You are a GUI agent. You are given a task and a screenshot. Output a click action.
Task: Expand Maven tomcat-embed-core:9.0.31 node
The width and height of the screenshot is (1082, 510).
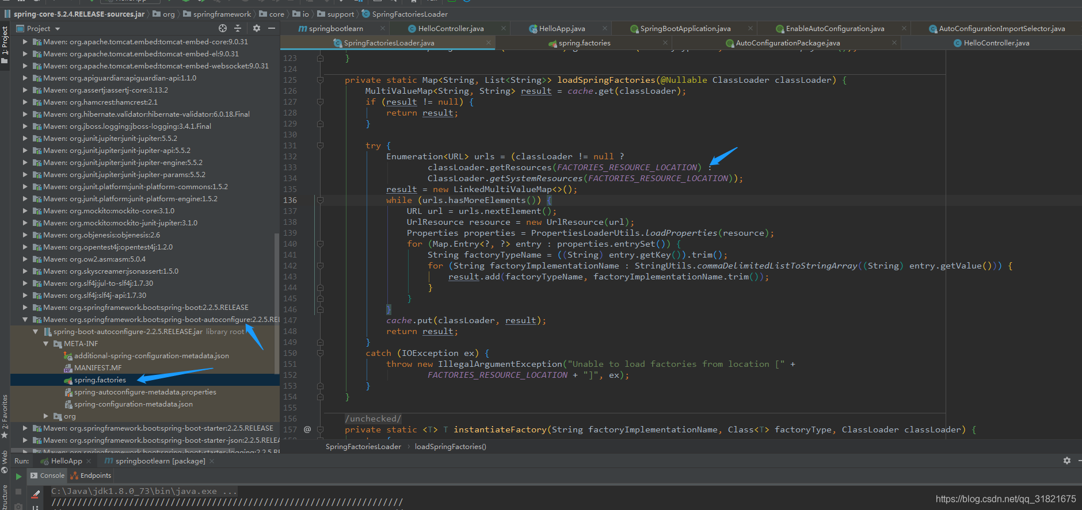pyautogui.click(x=25, y=41)
